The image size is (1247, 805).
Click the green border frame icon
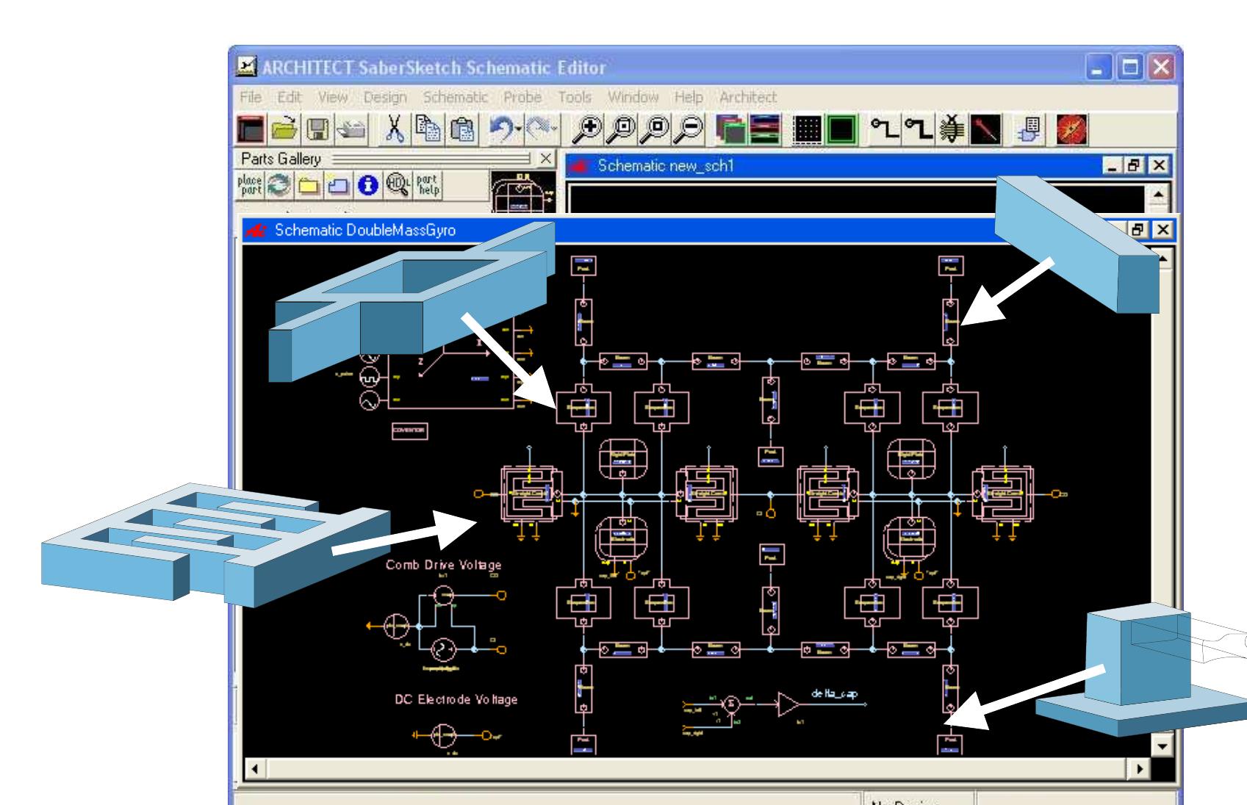point(840,130)
